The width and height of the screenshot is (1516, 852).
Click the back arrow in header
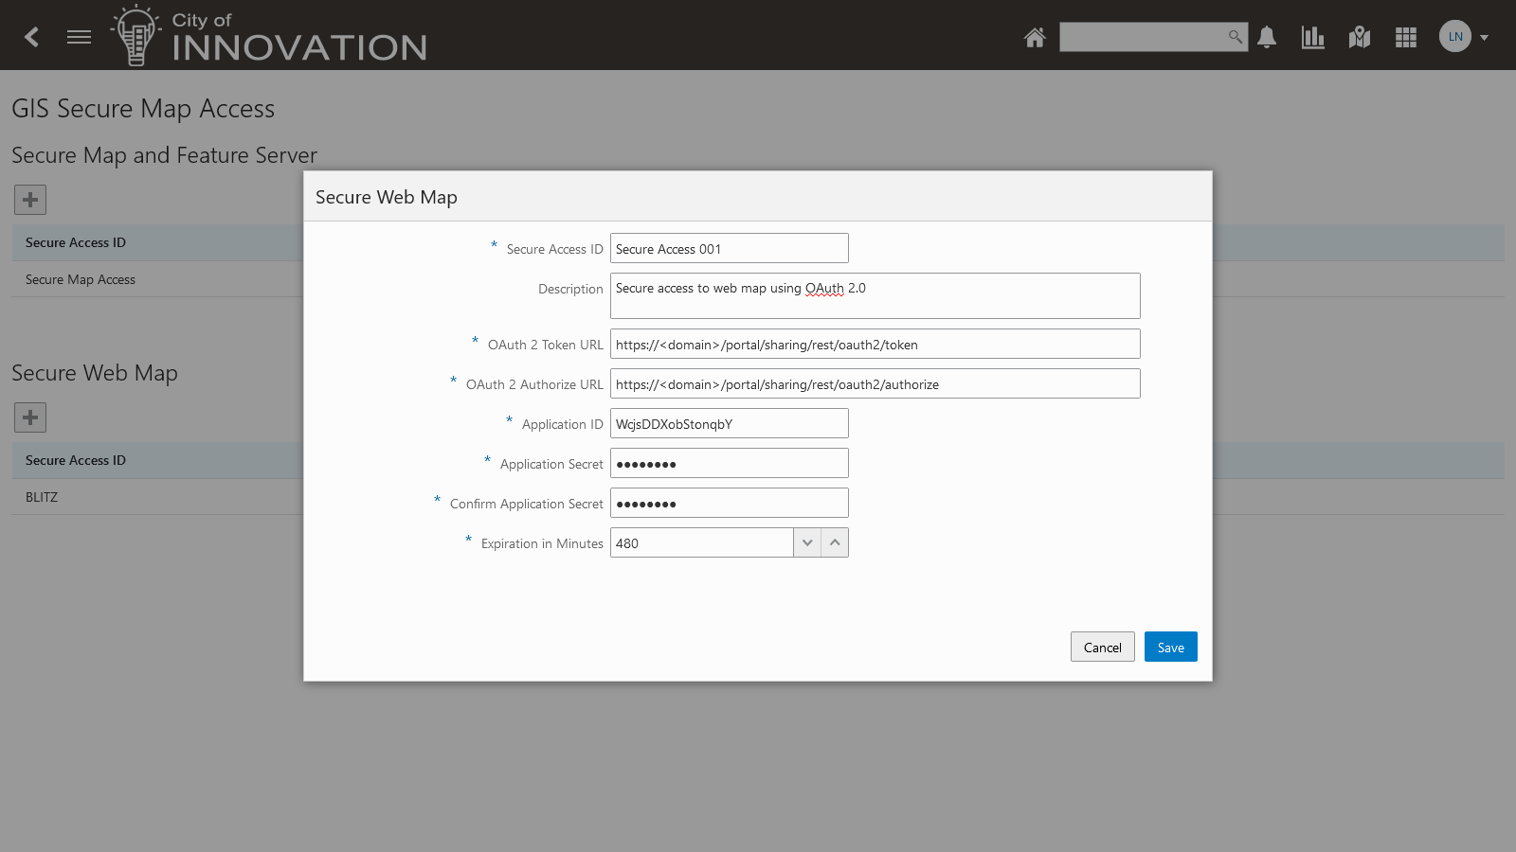point(32,37)
